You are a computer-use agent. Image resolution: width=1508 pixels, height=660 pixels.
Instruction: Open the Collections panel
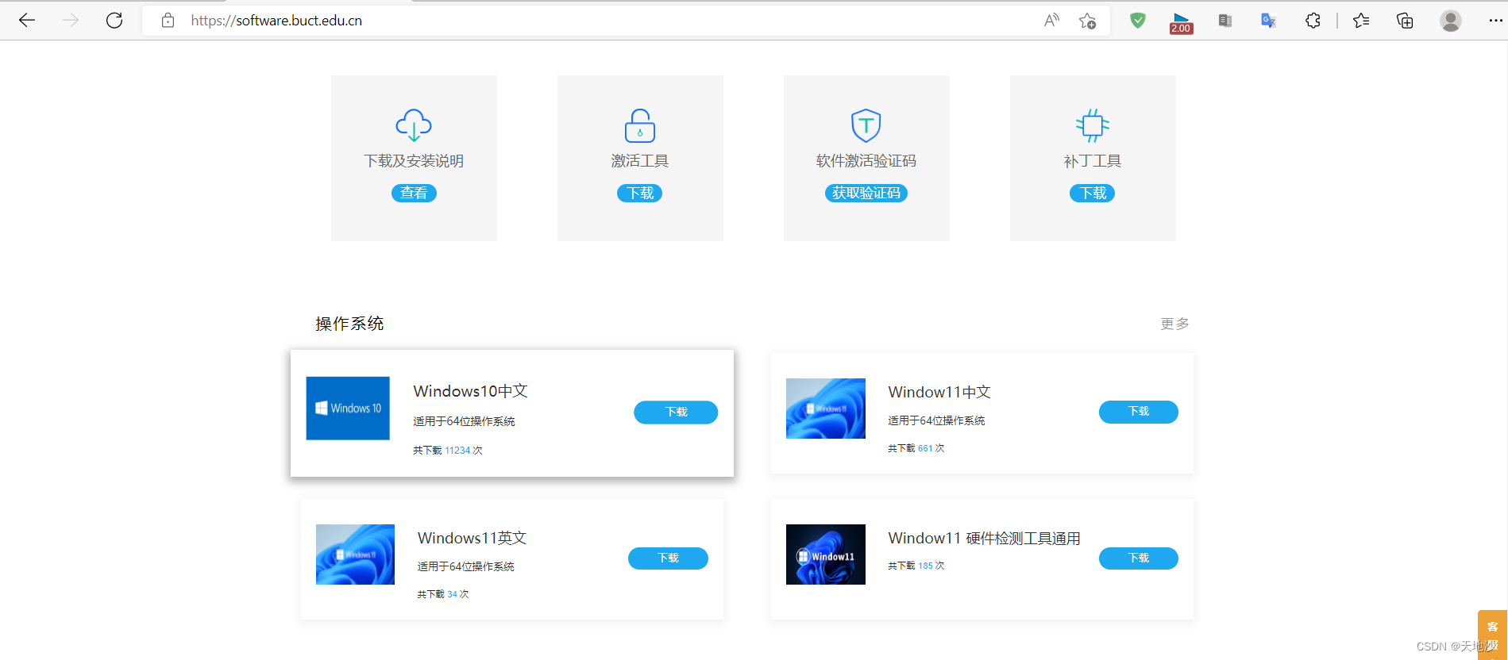(x=1405, y=21)
